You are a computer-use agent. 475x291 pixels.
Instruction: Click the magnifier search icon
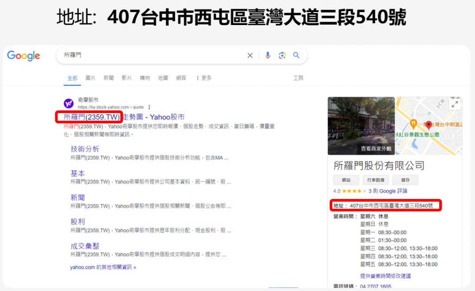[296, 55]
